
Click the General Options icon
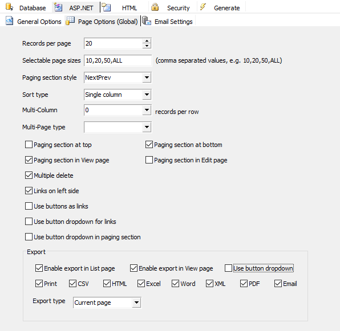click(9, 21)
